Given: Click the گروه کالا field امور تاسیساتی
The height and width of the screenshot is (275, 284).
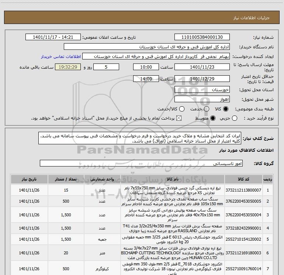Looking at the screenshot, I should [141, 163].
